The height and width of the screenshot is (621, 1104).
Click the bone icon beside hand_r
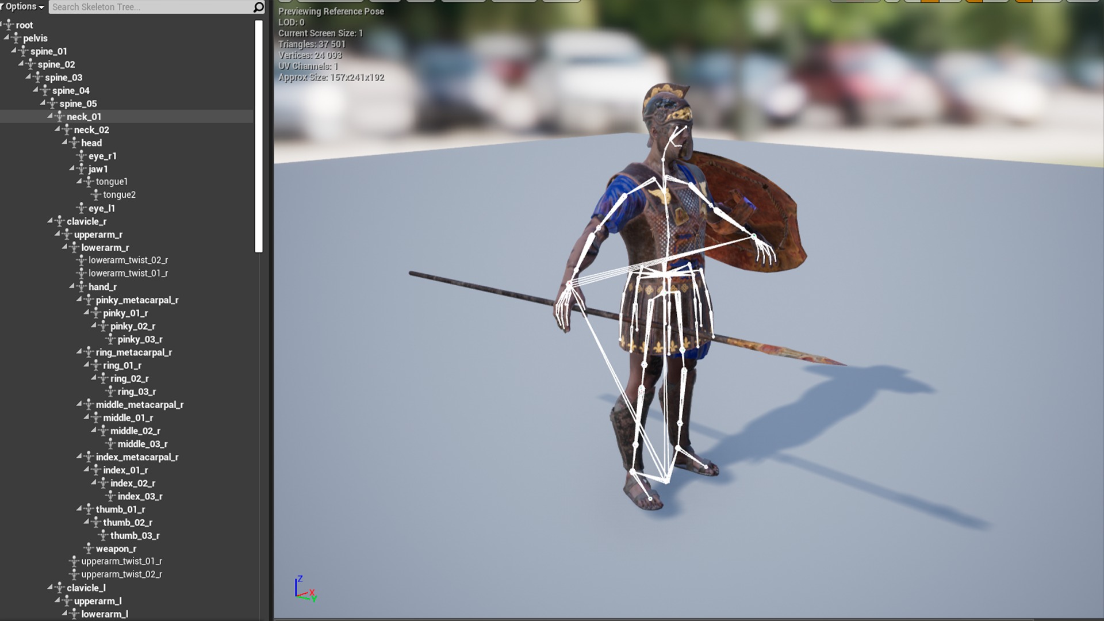point(82,287)
